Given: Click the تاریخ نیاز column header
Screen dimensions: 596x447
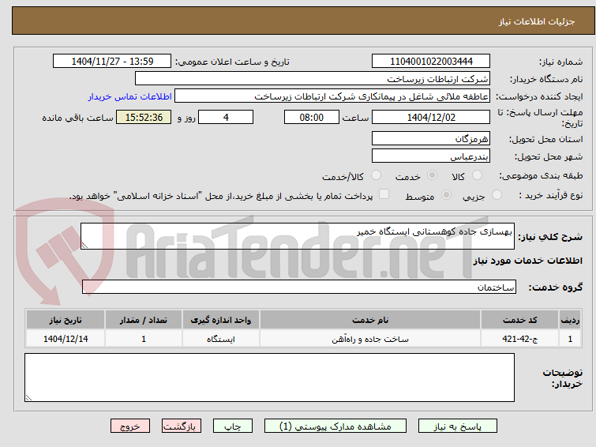Looking at the screenshot, I should click(x=66, y=320).
